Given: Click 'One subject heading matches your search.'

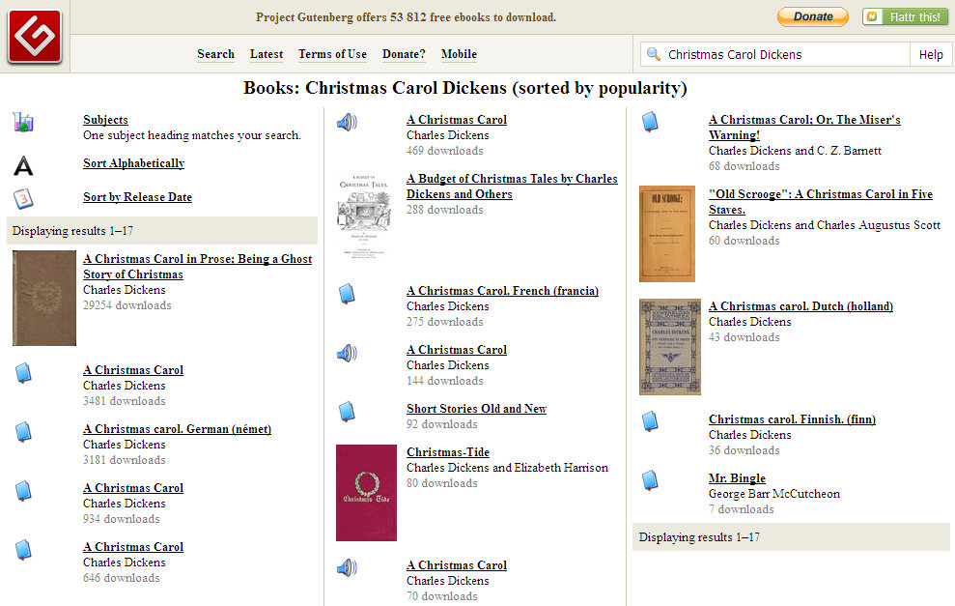Looking at the screenshot, I should (192, 135).
